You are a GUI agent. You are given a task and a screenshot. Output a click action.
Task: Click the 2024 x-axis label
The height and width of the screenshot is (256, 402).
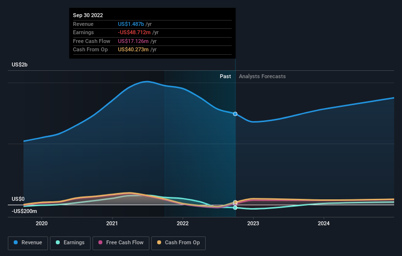pyautogui.click(x=324, y=223)
